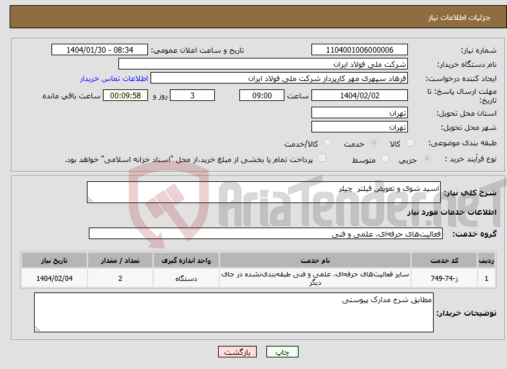Click the deadline date field 1404/02/02

point(360,95)
